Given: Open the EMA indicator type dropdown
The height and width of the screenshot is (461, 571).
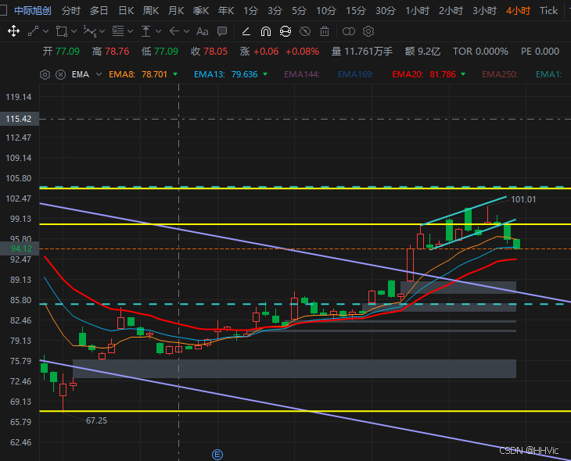Looking at the screenshot, I should [99, 74].
